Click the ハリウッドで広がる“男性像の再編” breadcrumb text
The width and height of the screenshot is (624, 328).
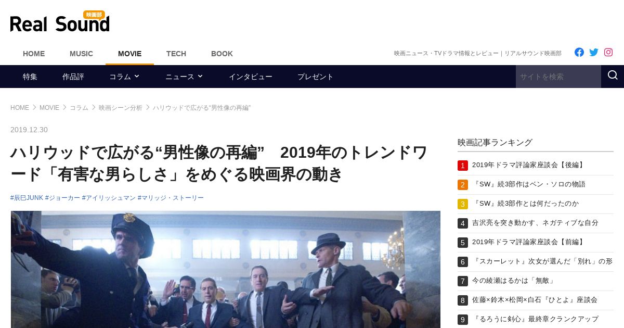202,108
